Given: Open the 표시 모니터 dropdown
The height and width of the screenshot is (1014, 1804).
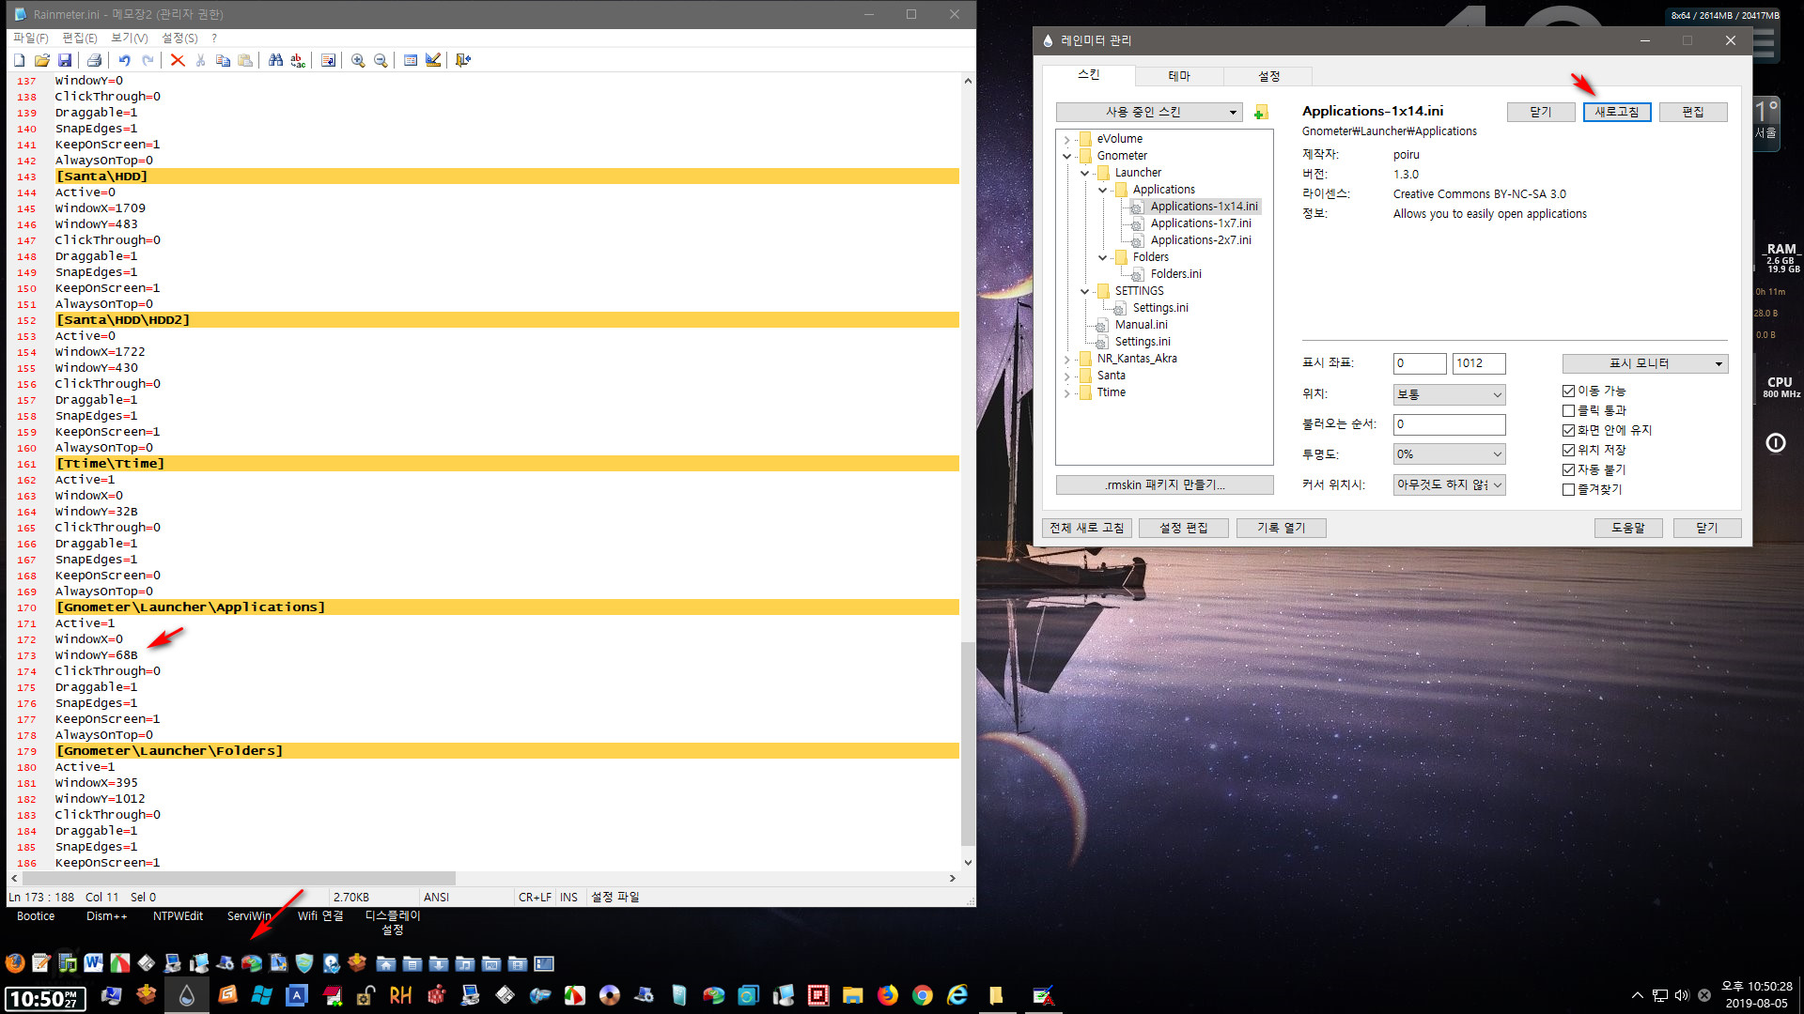Looking at the screenshot, I should (x=1644, y=363).
